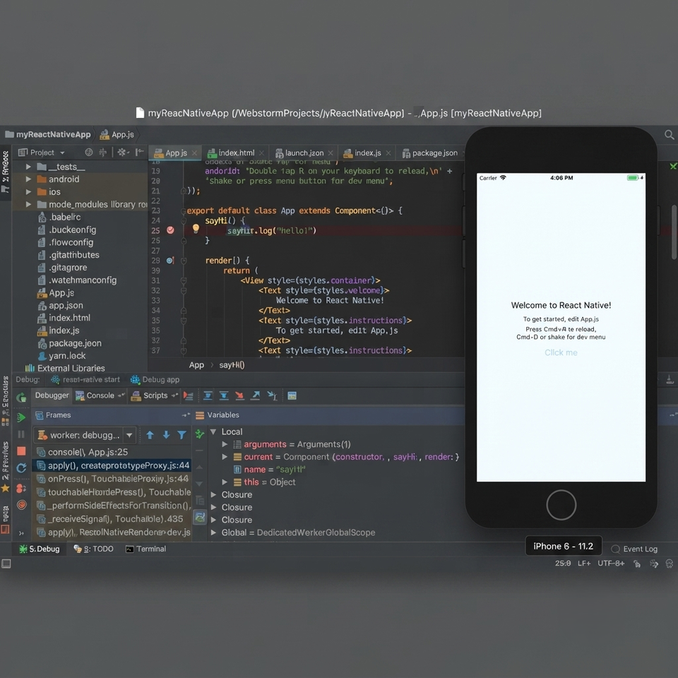
Task: Open yarn.lock in the project tree
Action: [67, 355]
